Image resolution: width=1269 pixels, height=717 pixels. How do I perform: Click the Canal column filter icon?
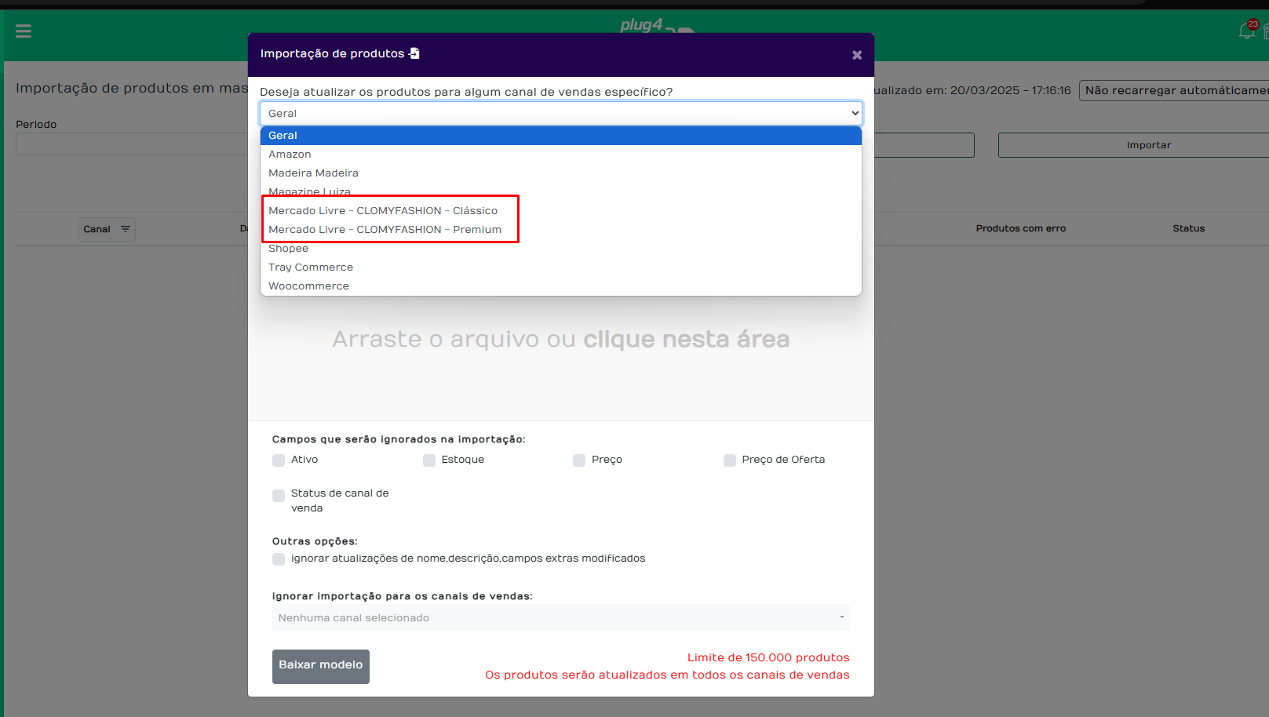126,229
